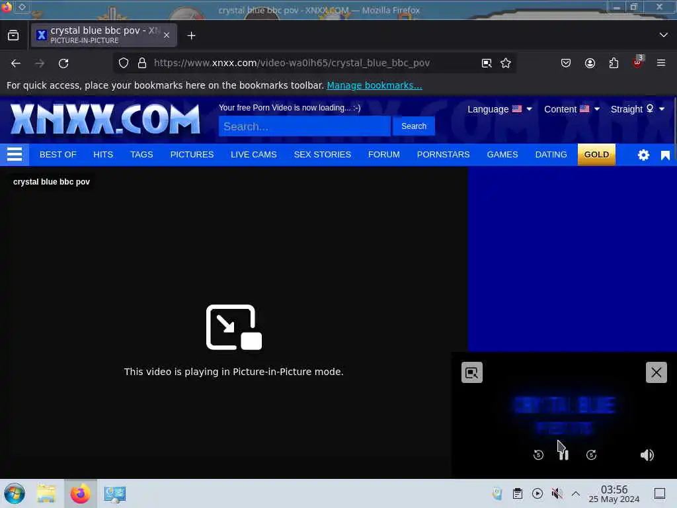The width and height of the screenshot is (677, 508).
Task: Open the monitor settings taskbar icon
Action: click(x=115, y=493)
